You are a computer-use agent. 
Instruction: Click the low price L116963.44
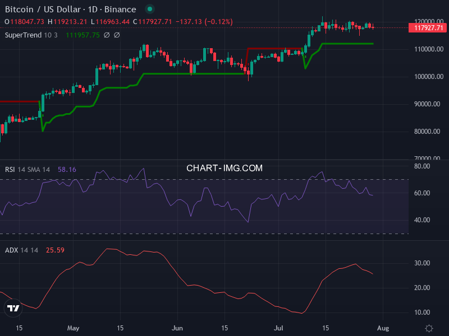110,22
